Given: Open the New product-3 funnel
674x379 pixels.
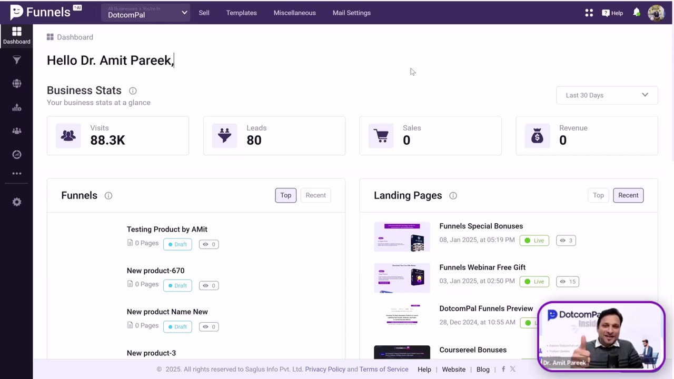Looking at the screenshot, I should 151,353.
